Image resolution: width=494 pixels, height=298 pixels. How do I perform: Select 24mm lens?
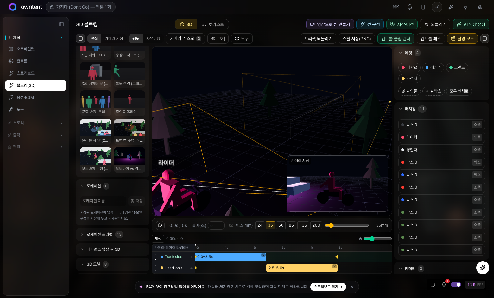tap(260, 225)
